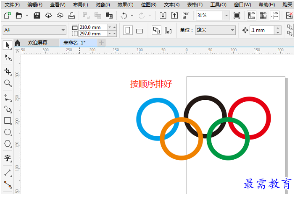This screenshot has height=197, width=295.
Task: Select the Freehand drawing tool
Action: 8,98
